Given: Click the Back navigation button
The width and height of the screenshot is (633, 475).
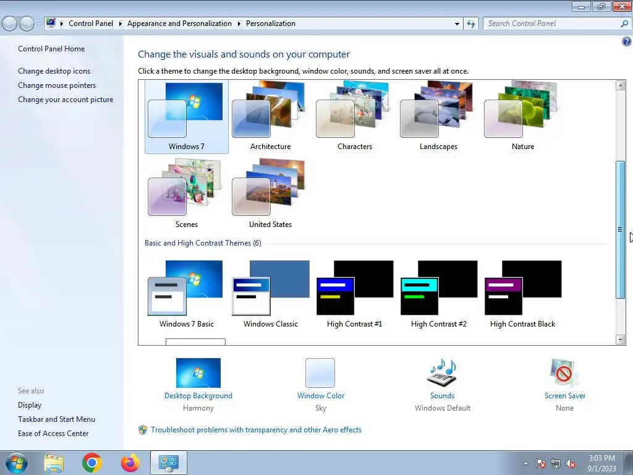Looking at the screenshot, I should 10,24.
